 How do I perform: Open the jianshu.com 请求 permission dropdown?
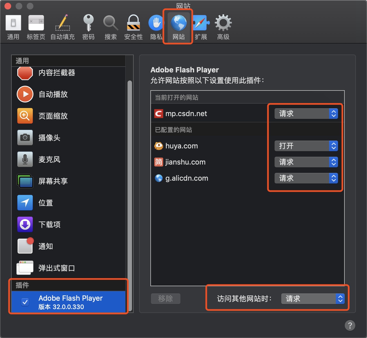point(306,162)
